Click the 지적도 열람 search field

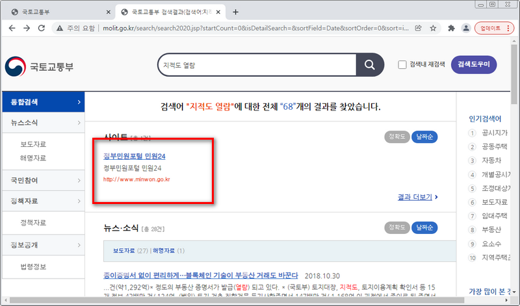tap(257, 65)
